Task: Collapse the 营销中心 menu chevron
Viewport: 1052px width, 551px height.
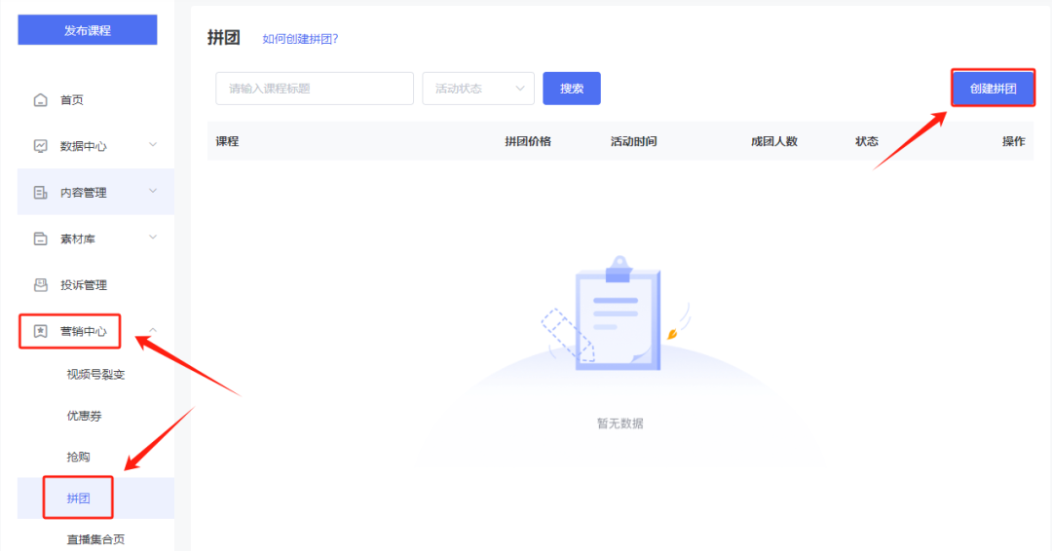Action: click(x=153, y=331)
